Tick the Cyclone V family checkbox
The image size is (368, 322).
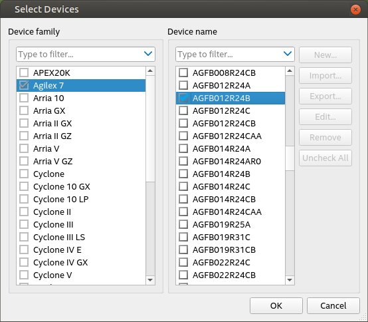(24, 275)
